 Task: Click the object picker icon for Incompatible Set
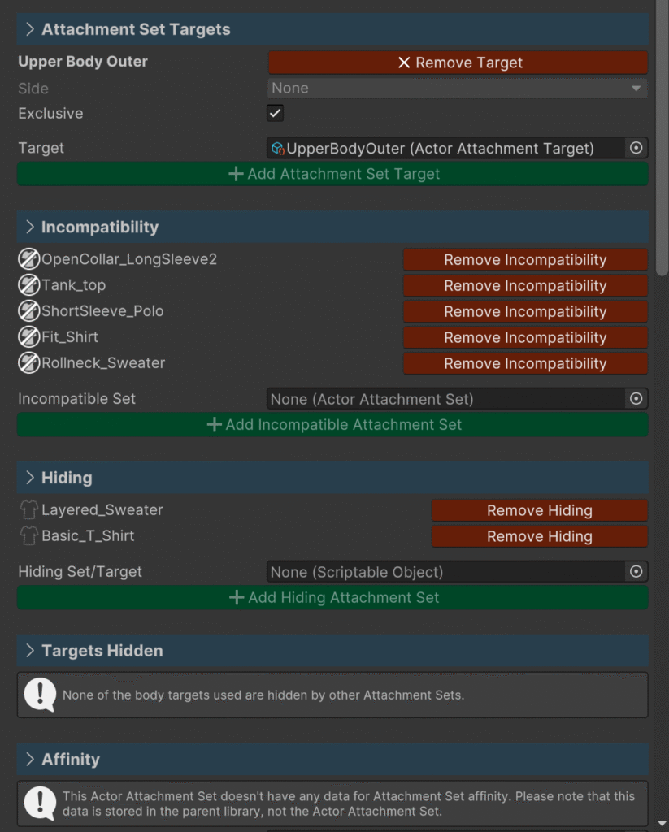coord(636,398)
